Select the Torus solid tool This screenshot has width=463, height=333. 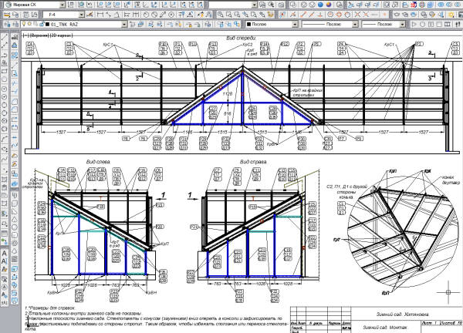15,243
